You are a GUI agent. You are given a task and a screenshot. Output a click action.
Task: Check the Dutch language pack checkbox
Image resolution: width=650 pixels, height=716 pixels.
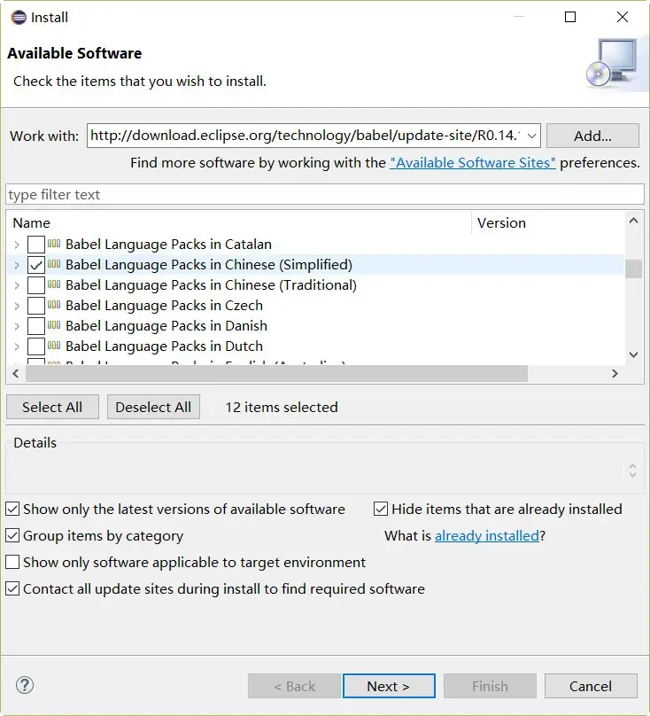tap(36, 346)
